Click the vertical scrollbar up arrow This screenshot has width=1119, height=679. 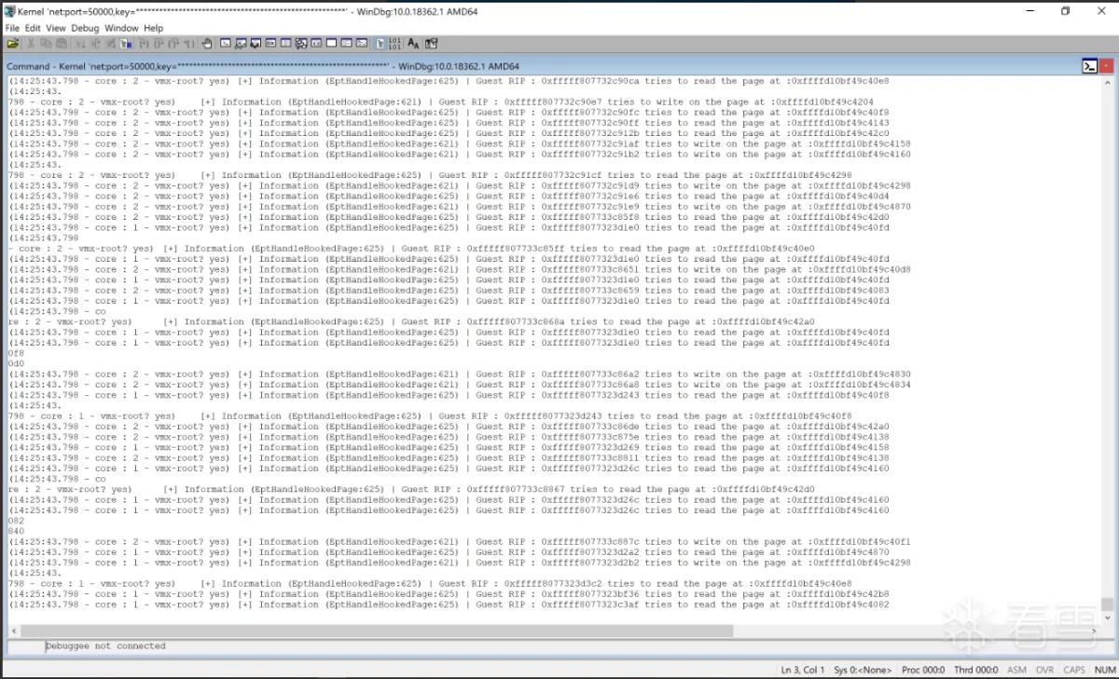[1107, 83]
